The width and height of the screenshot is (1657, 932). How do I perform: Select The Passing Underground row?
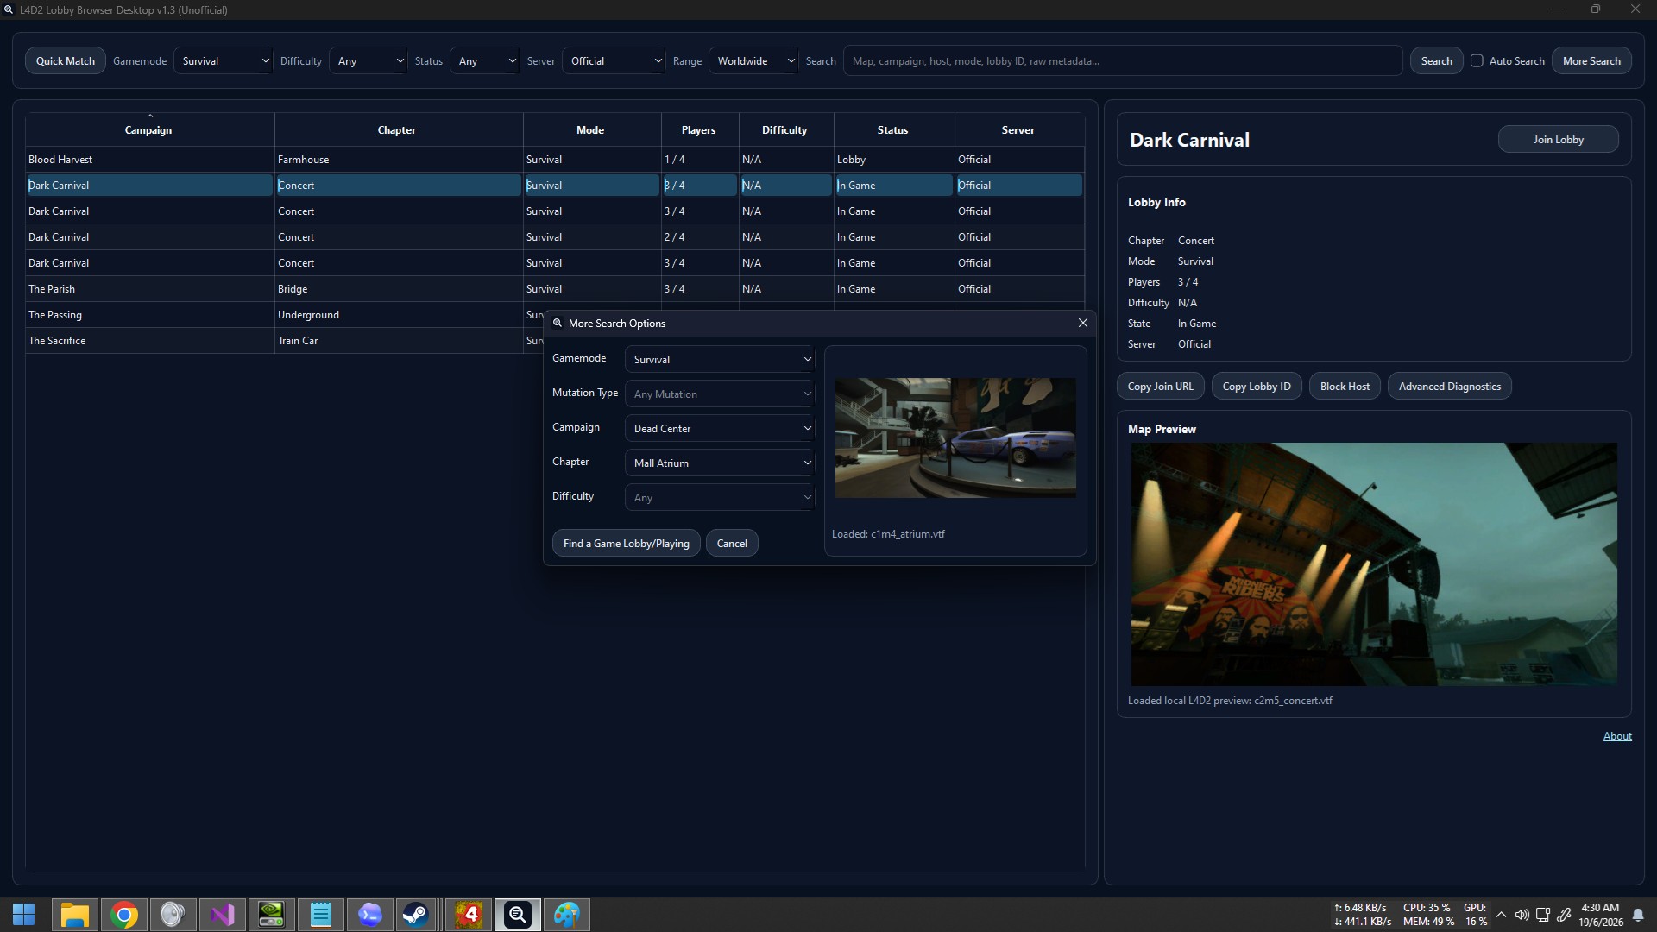tap(285, 315)
